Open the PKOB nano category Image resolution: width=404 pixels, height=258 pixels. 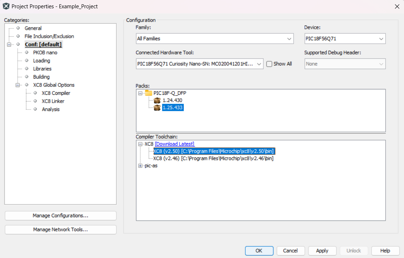[45, 53]
